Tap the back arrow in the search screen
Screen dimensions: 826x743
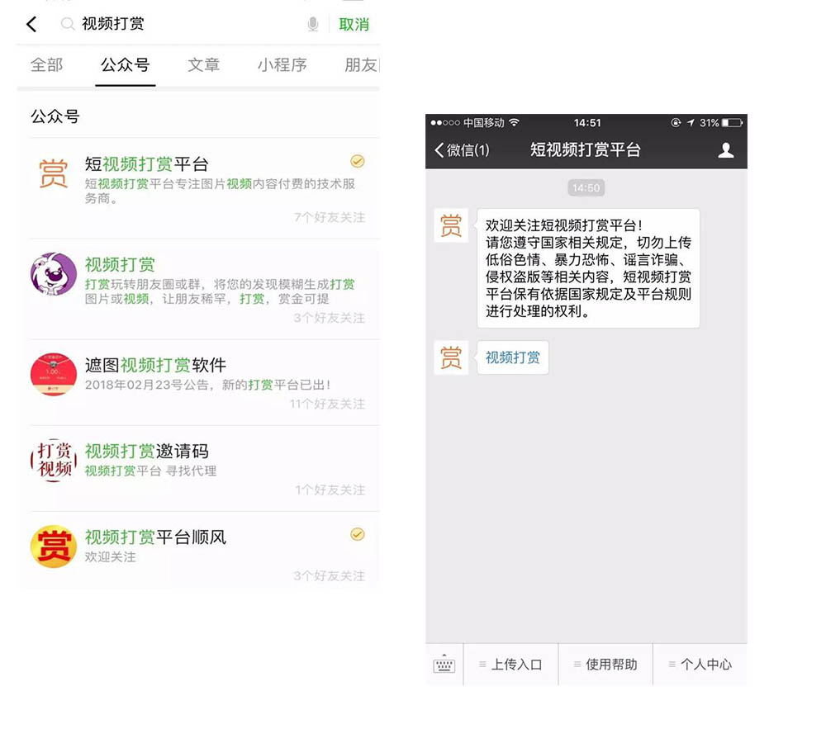[31, 24]
